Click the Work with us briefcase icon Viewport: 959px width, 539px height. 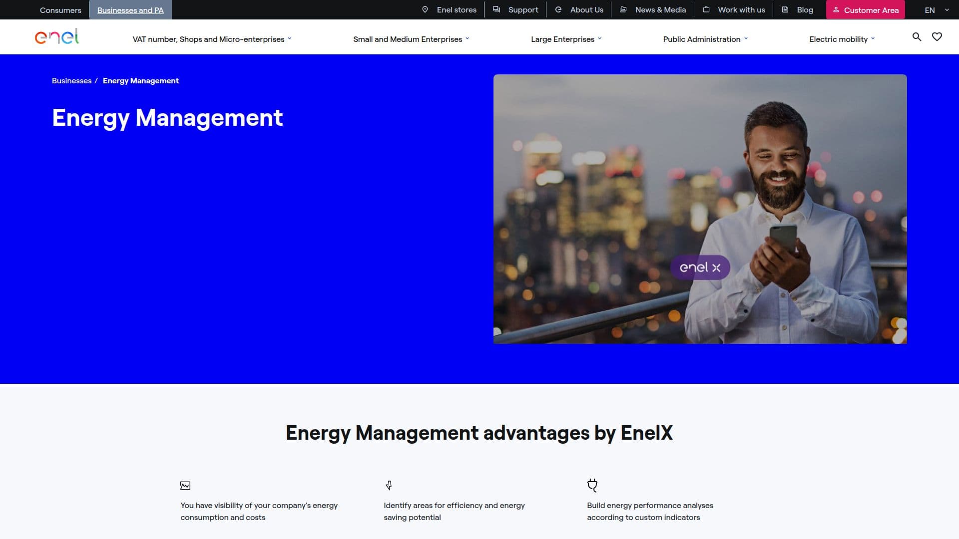pos(706,9)
